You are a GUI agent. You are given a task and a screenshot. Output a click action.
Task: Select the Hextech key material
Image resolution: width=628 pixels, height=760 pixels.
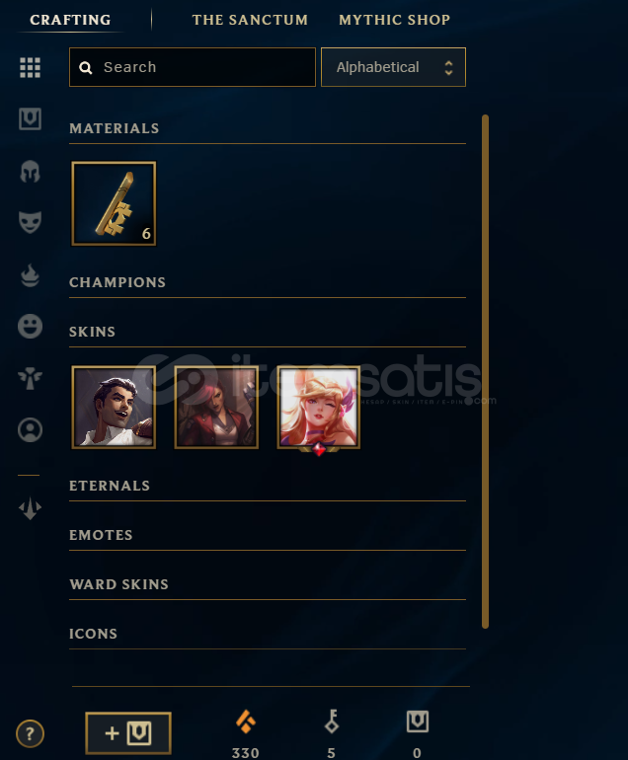[114, 203]
